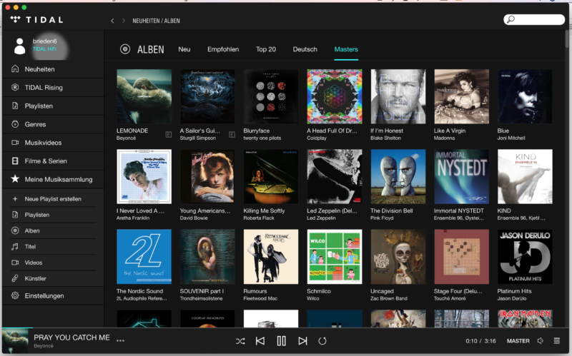Click Fleetwood Mac artist link
Image resolution: width=572 pixels, height=356 pixels.
[260, 298]
